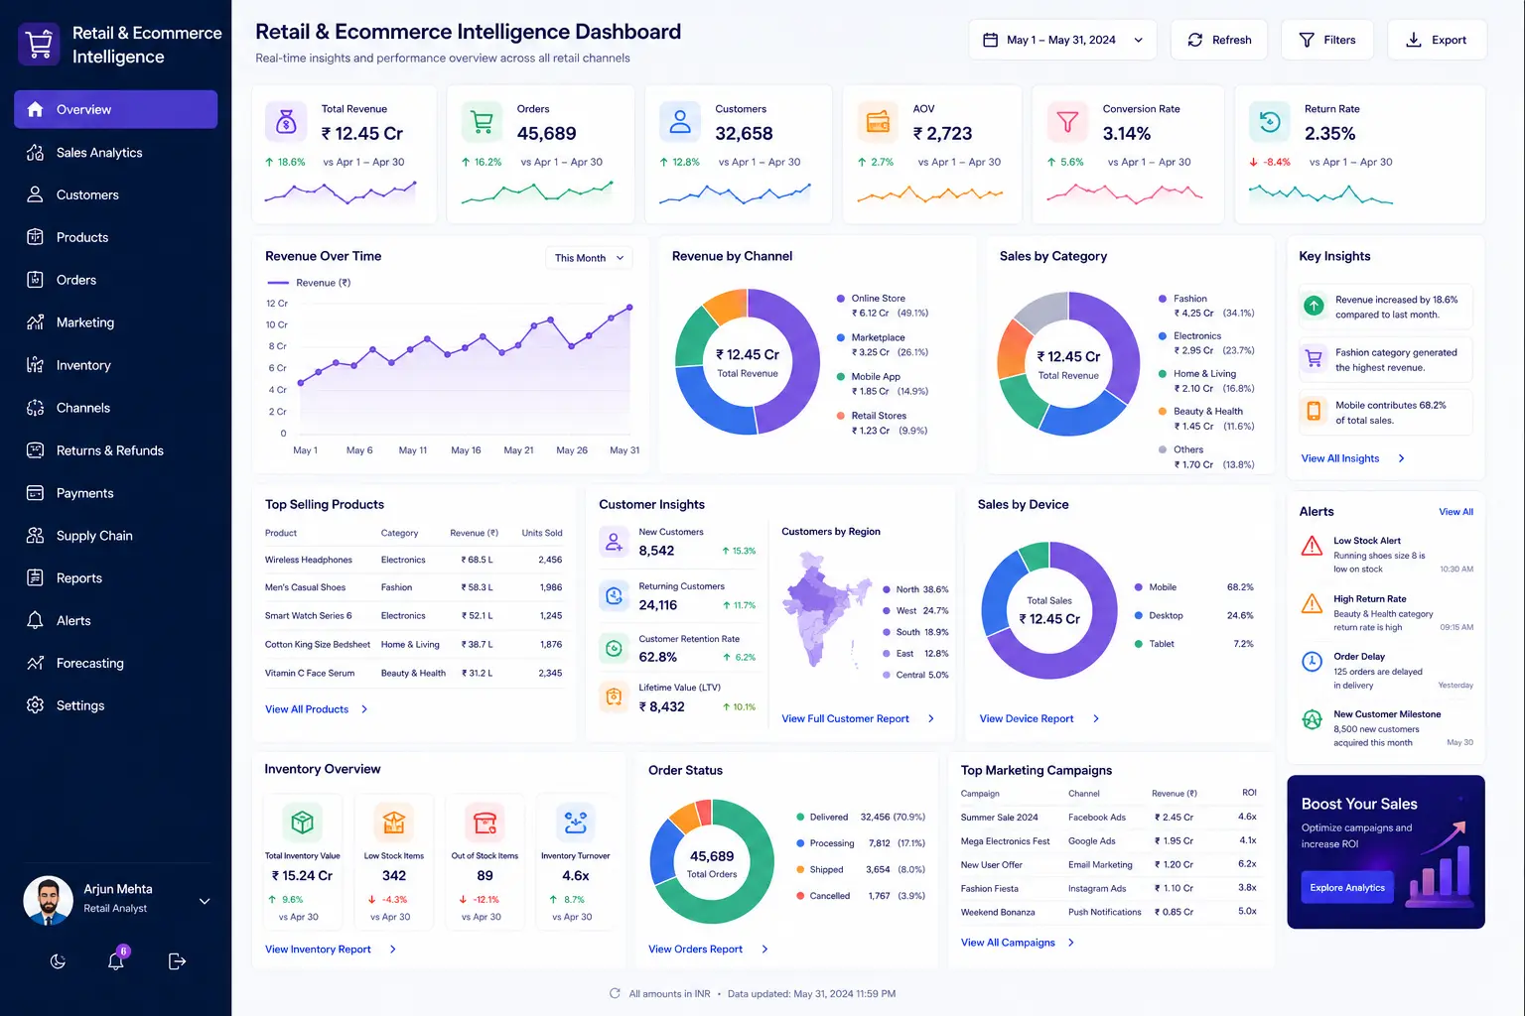The width and height of the screenshot is (1525, 1016).
Task: Click the Low Stock Alert warning triangle
Action: 1312,546
